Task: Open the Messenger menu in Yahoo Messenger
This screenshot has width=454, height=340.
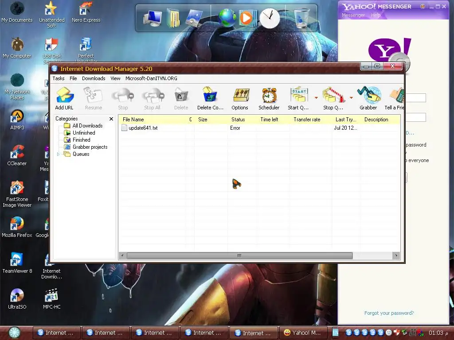Action: coord(353,15)
